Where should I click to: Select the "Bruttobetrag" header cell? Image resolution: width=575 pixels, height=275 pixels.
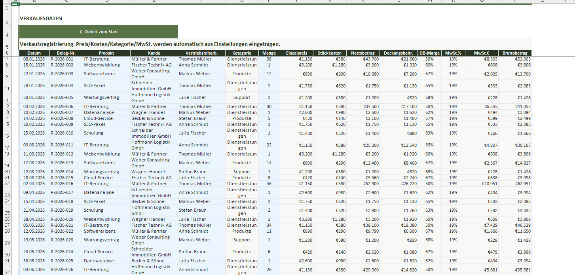pos(514,53)
